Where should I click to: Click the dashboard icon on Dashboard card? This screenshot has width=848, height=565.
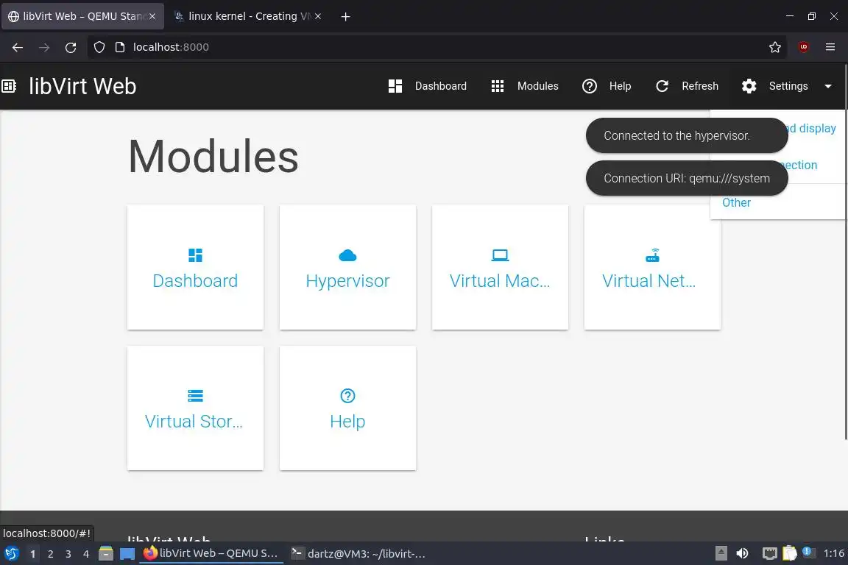click(195, 255)
